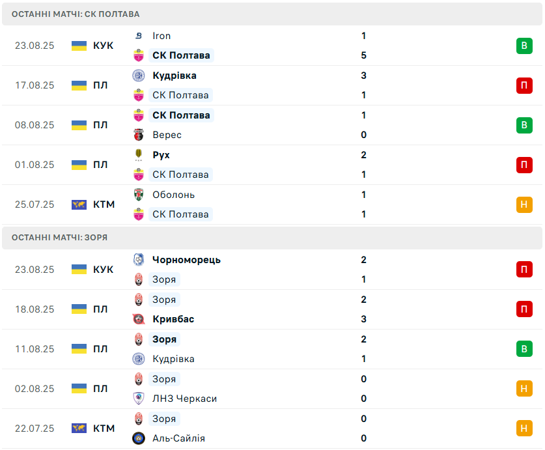Click the Оболонь club logo
The height and width of the screenshot is (450, 545).
[138, 195]
